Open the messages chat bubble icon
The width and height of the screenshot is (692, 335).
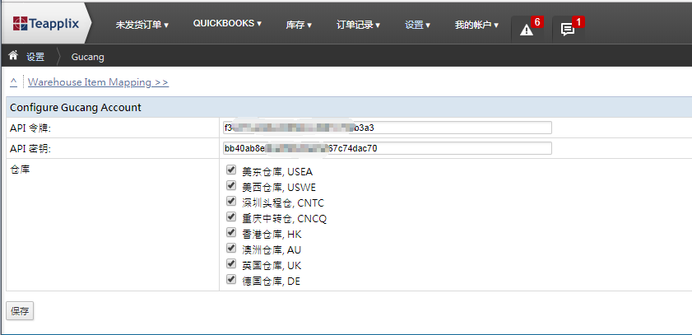coord(568,30)
